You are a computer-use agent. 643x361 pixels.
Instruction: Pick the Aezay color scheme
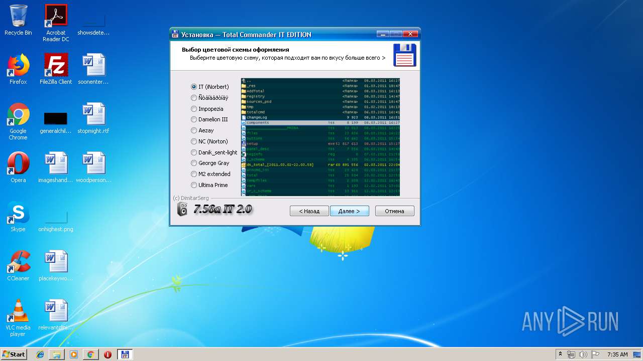pyautogui.click(x=202, y=130)
